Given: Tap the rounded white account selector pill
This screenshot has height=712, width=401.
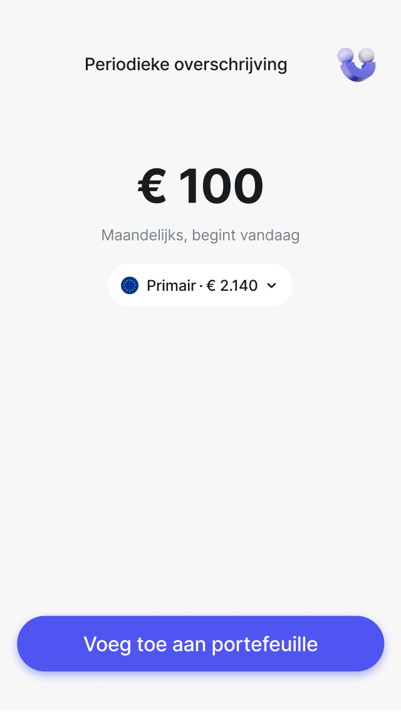Looking at the screenshot, I should pyautogui.click(x=200, y=285).
